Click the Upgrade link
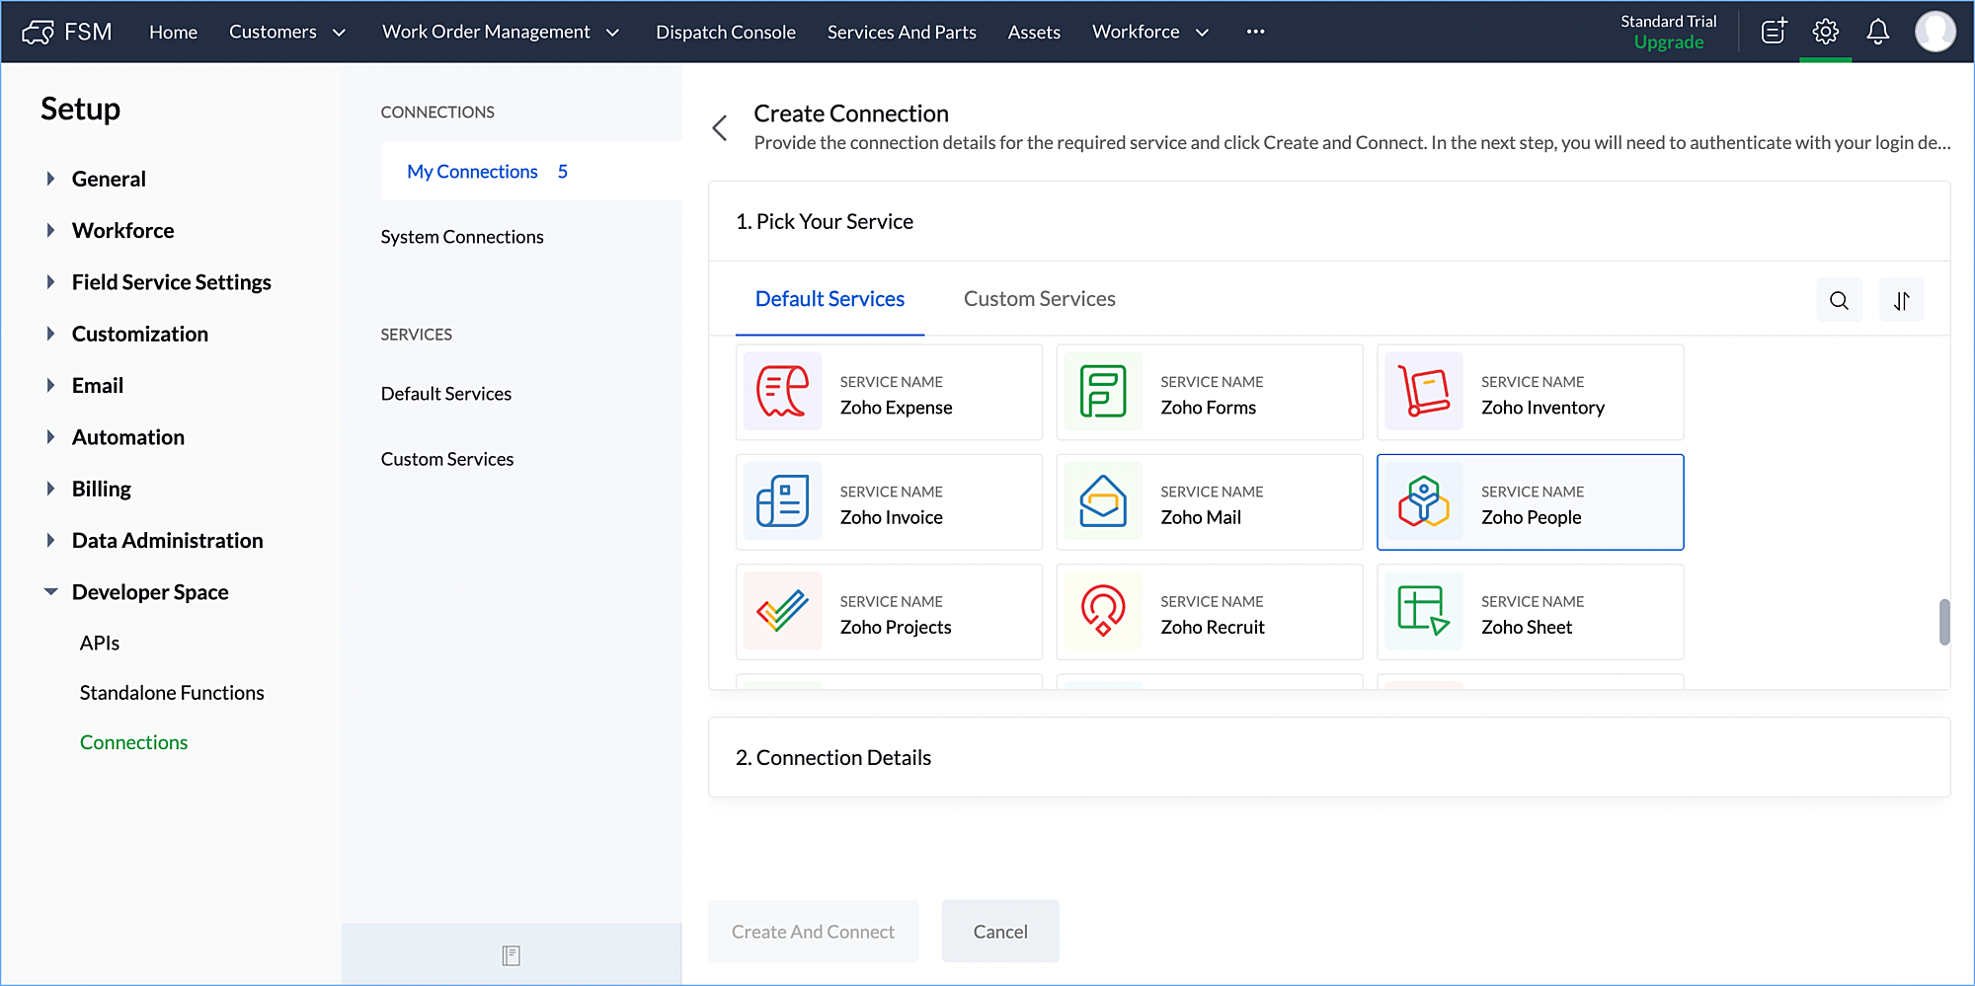This screenshot has height=986, width=1975. pos(1668,42)
